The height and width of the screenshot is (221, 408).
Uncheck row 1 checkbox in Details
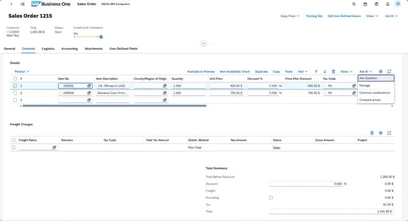coord(15,86)
